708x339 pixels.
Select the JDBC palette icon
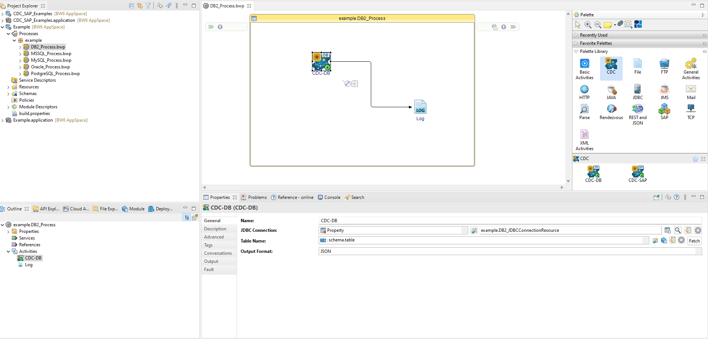coord(637,92)
